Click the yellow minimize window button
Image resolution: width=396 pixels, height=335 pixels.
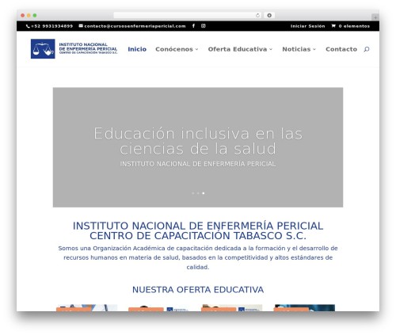(29, 15)
